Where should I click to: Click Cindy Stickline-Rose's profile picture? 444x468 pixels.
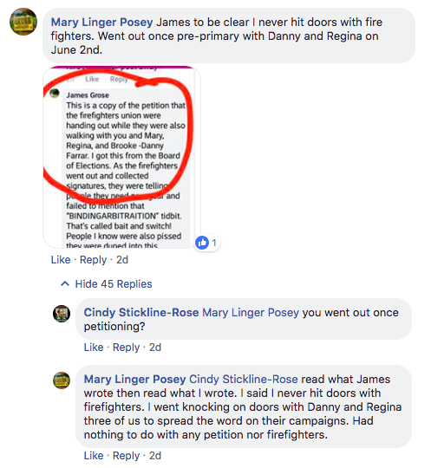coord(62,314)
